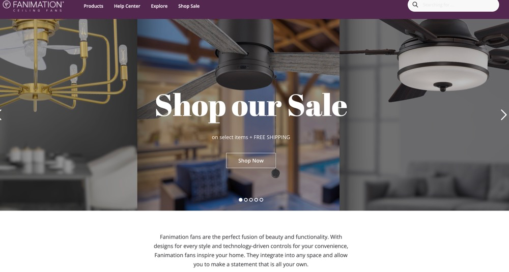
Task: Select the first carousel slide dot
Action: tap(241, 200)
